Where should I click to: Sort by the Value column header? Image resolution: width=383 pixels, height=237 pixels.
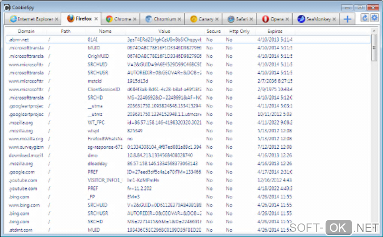pyautogui.click(x=164, y=31)
